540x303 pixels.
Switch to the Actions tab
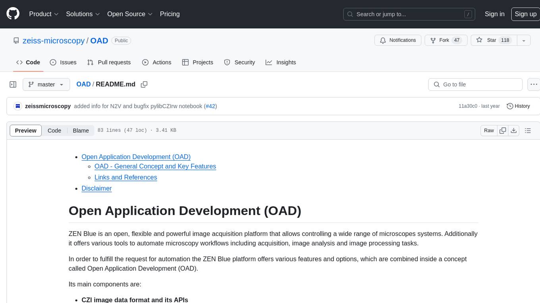[x=157, y=62]
